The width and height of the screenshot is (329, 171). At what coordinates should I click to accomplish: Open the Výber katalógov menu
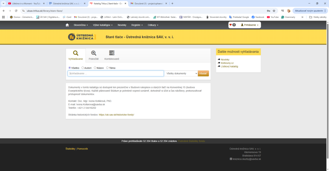click(x=102, y=25)
